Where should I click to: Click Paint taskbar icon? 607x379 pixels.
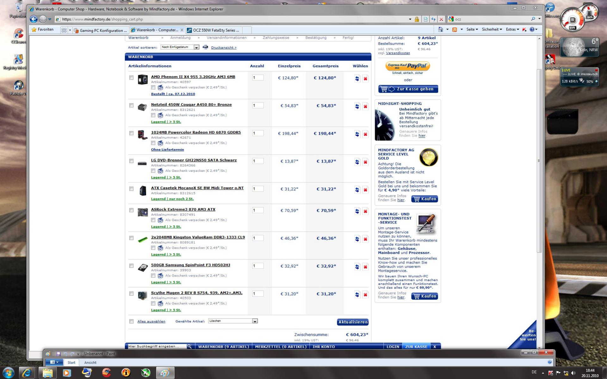click(x=165, y=373)
